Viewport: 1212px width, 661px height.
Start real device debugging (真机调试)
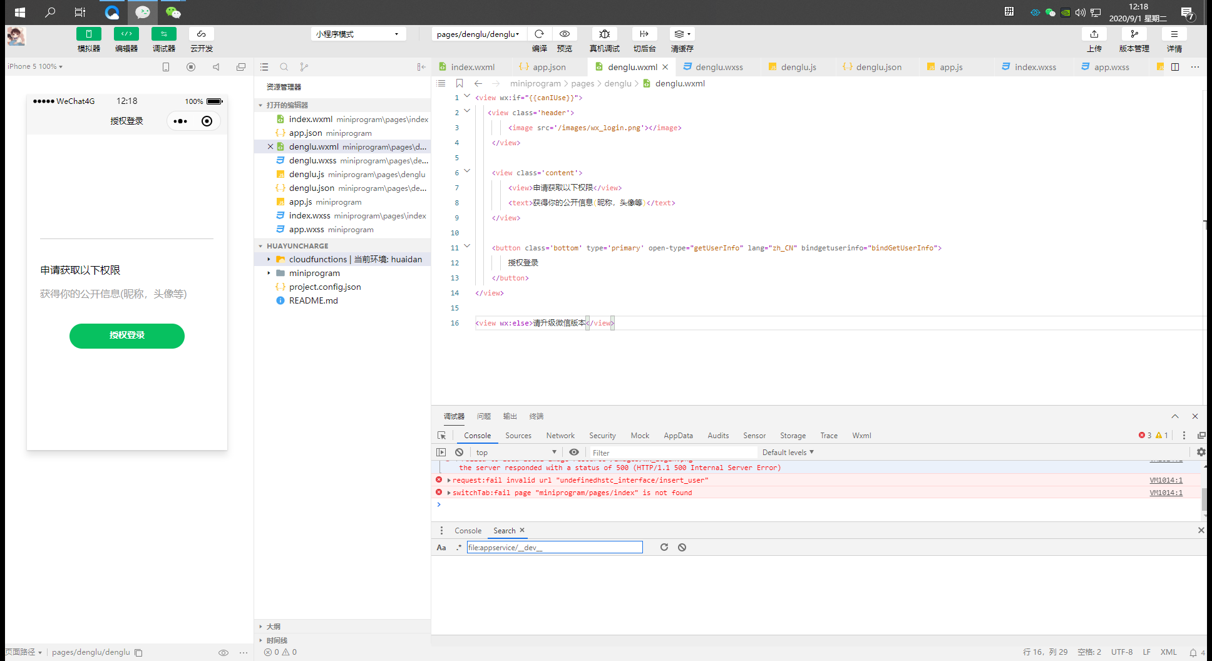pyautogui.click(x=605, y=34)
